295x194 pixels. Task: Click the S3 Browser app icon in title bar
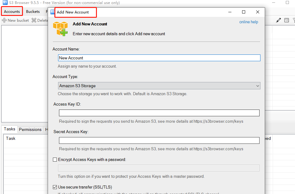tap(5, 2)
